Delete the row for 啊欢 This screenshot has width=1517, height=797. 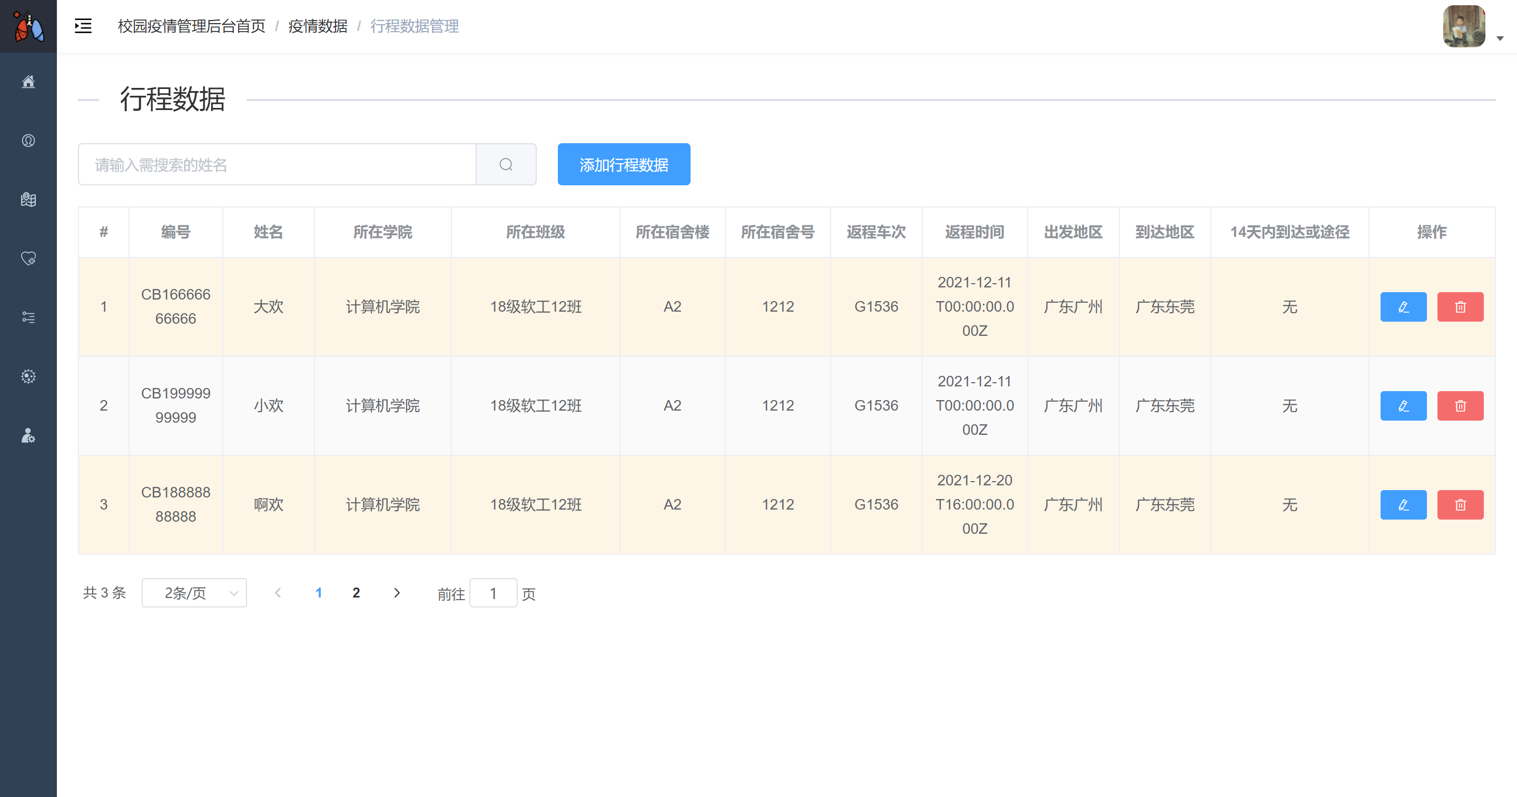(x=1459, y=504)
